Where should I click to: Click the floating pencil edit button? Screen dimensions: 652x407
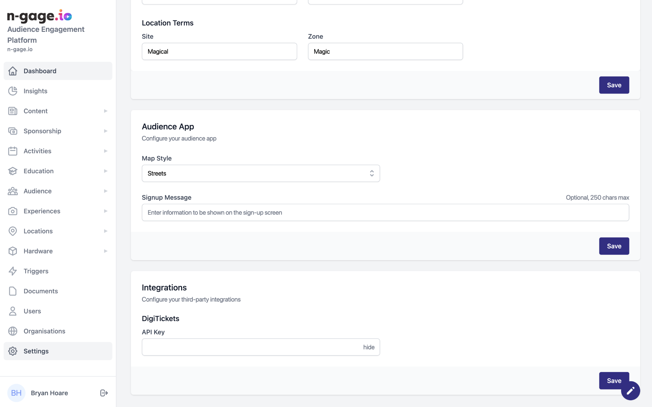(630, 391)
